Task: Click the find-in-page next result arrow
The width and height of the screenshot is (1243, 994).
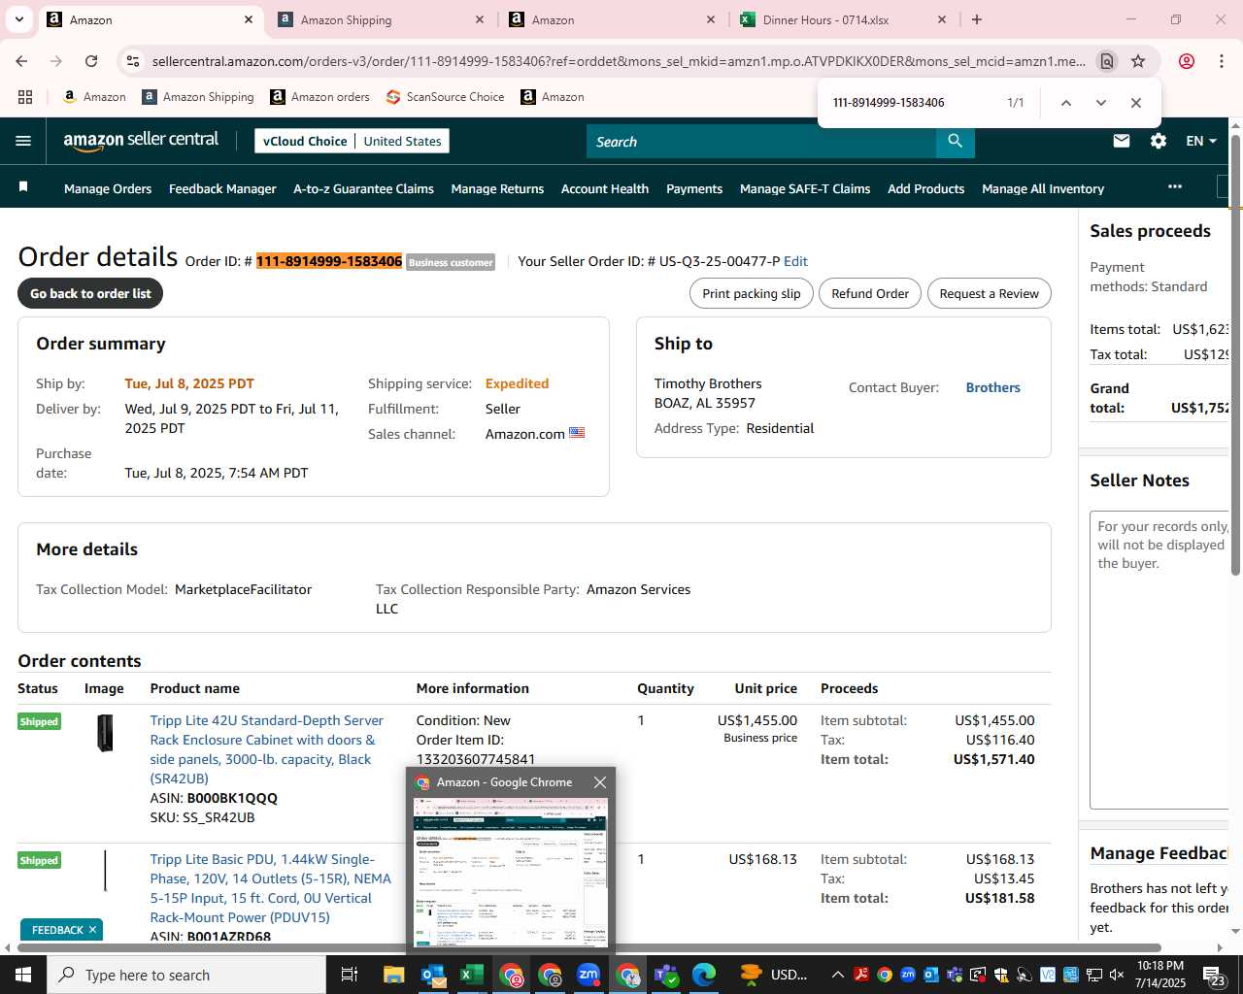Action: point(1101,103)
